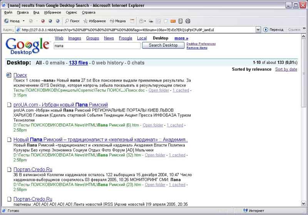Screen dimensions: 308x215
Task: Switch to the Local search link
Action: click(x=142, y=38)
